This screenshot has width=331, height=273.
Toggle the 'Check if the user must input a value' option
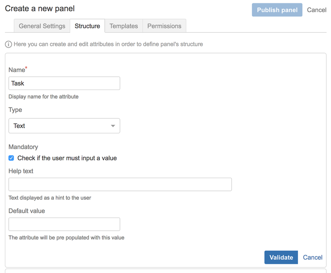pos(11,158)
